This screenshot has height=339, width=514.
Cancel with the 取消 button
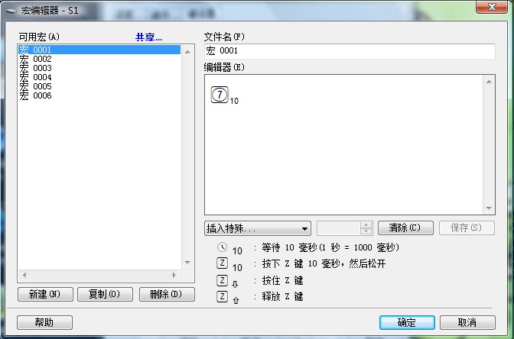coord(467,323)
